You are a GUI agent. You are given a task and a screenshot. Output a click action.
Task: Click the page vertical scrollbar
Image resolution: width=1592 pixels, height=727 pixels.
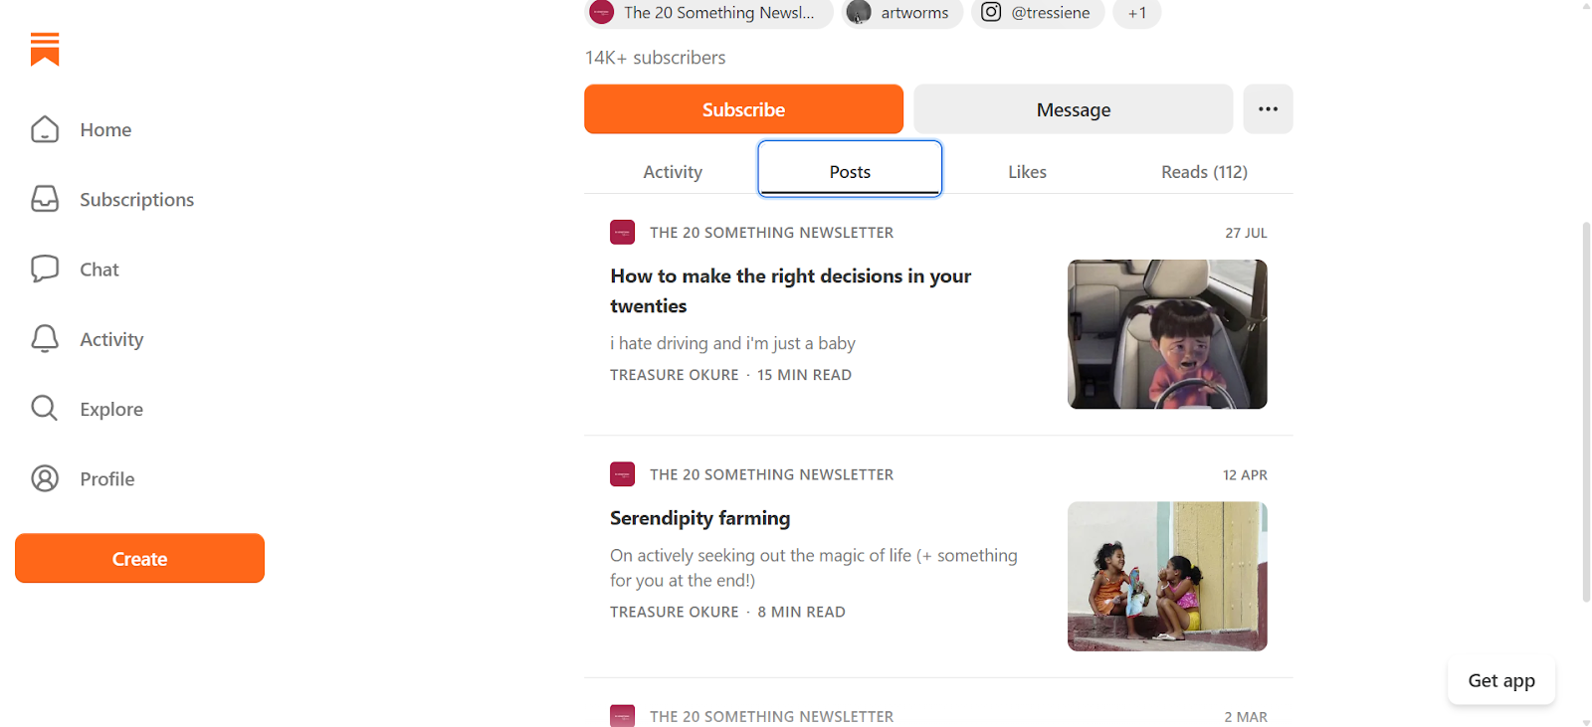tap(1586, 412)
